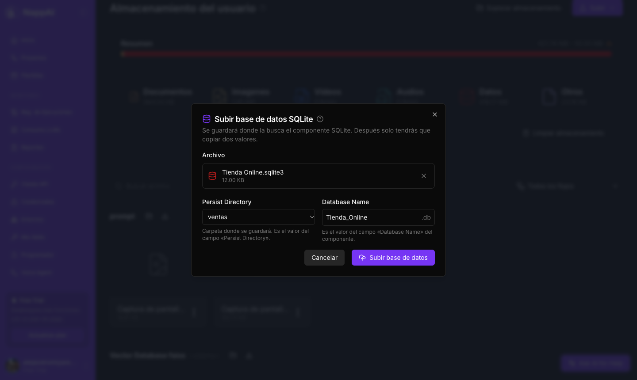Click the dialog heading Subir base de datos SQLite
Viewport: 637px width, 380px height.
[264, 119]
